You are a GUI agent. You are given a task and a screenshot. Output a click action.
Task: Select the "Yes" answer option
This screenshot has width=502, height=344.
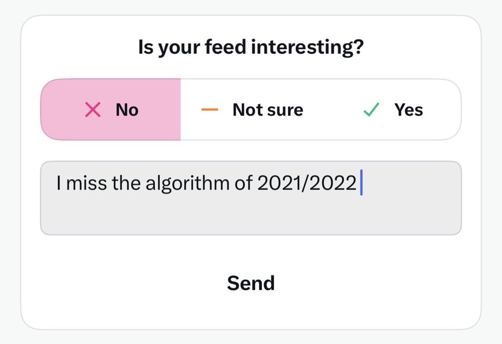tap(392, 110)
